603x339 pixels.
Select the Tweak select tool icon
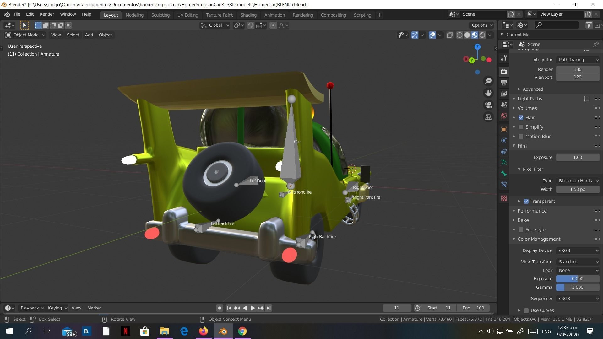(x=24, y=25)
